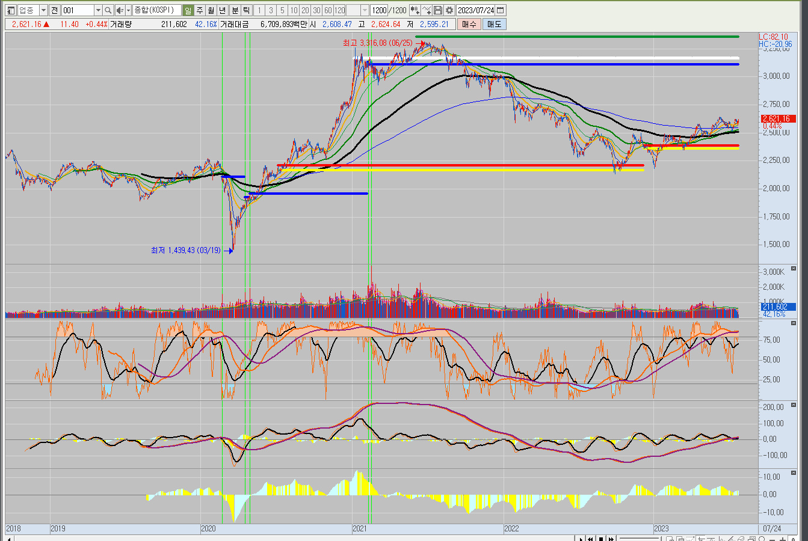This screenshot has height=541, width=808.
Task: Click the chart layout icon at far left
Action: click(x=11, y=10)
